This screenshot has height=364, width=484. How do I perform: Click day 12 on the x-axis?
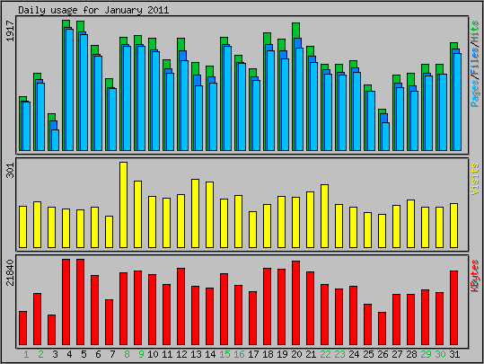181,354
